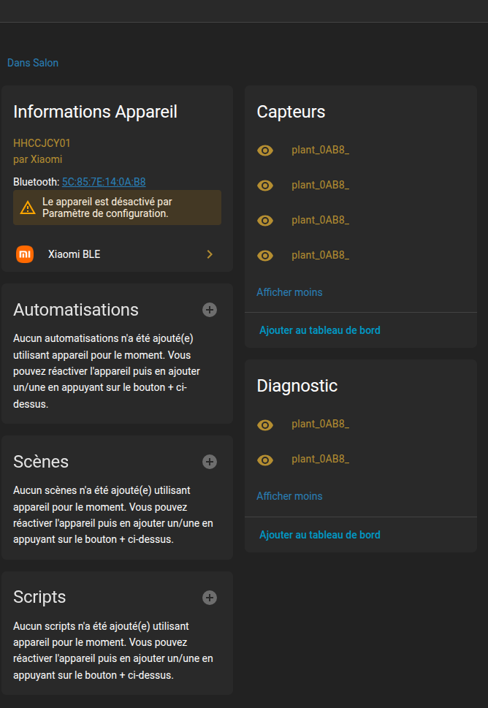The image size is (488, 708).
Task: Click the eye icon of the first Capteurs entity
Action: click(x=265, y=151)
